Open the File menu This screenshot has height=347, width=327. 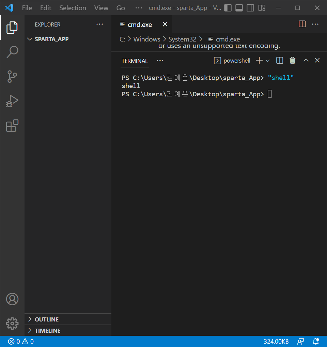27,8
